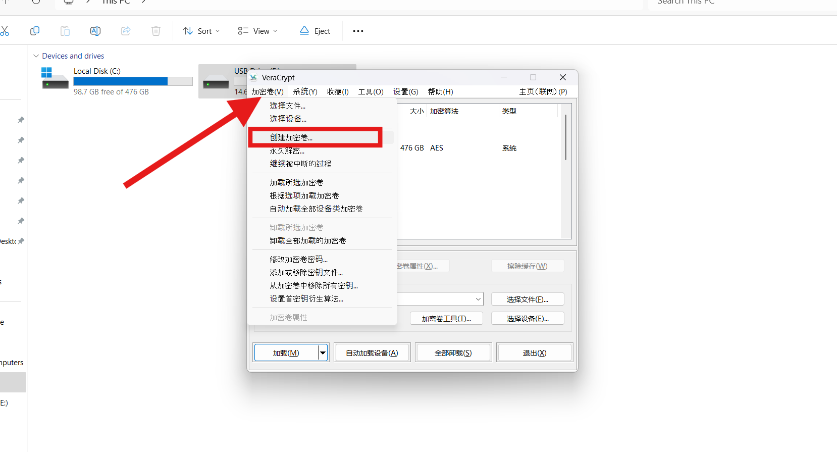This screenshot has height=452, width=837.
Task: Open the 加密卷(V) menu
Action: pos(268,91)
